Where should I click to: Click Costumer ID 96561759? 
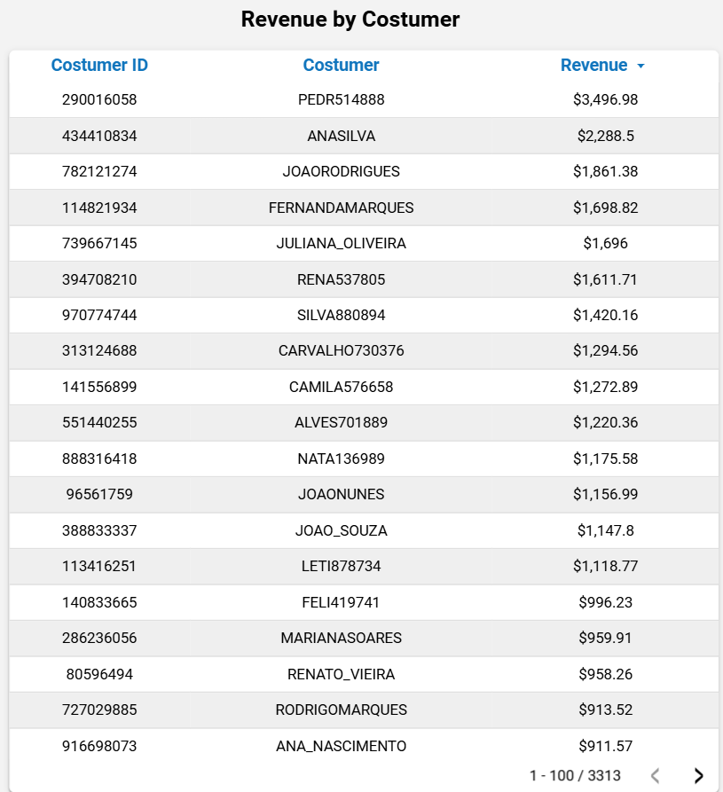click(x=99, y=494)
